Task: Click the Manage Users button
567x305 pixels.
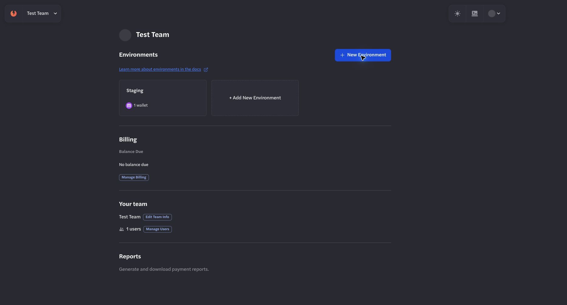Action: coord(158,229)
